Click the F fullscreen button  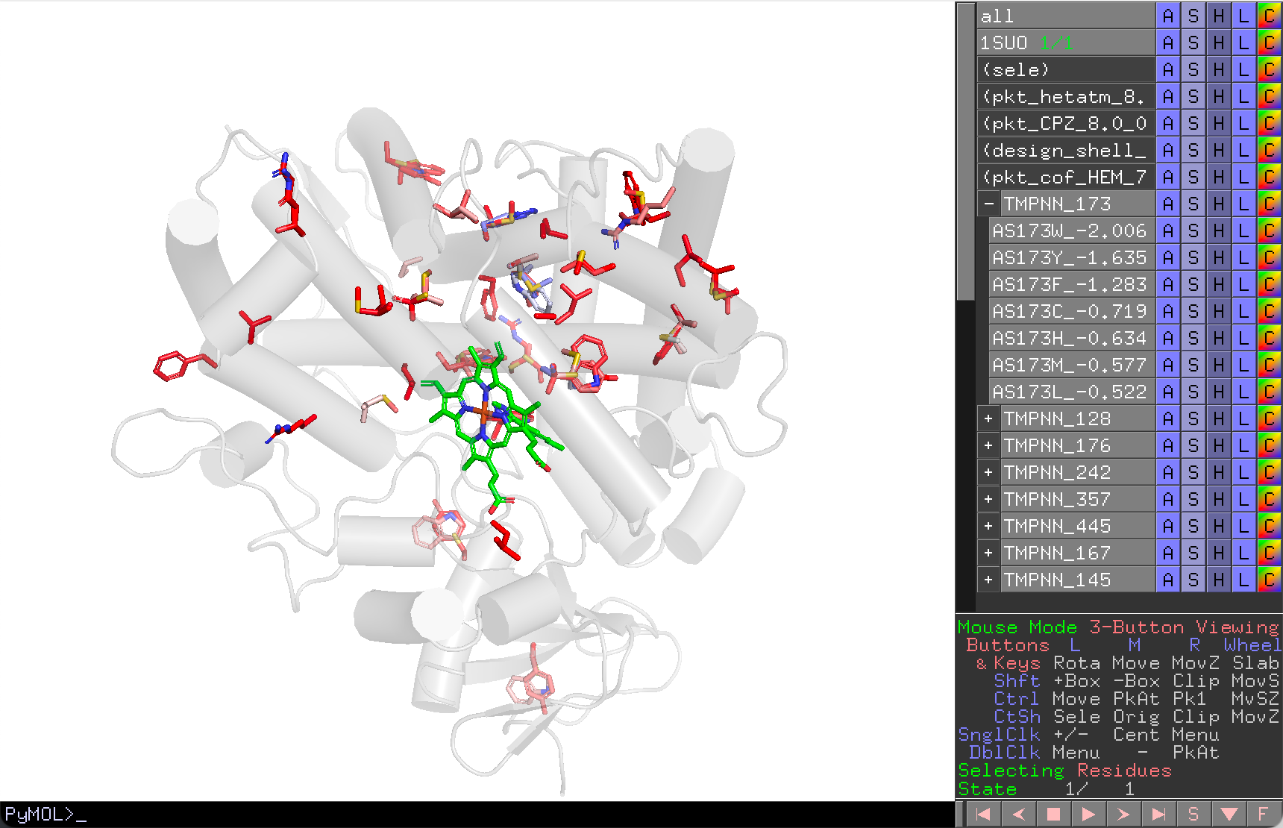coord(1263,814)
